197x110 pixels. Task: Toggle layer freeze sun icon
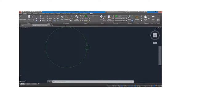pos(82,16)
